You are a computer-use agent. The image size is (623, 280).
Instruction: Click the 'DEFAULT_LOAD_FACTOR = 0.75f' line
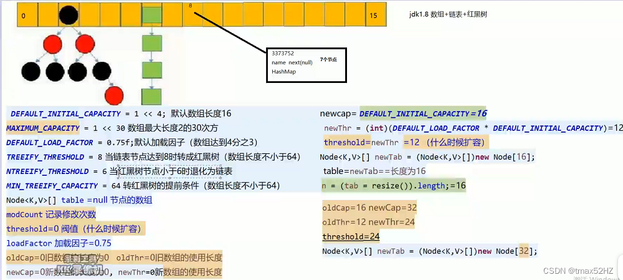(x=131, y=142)
